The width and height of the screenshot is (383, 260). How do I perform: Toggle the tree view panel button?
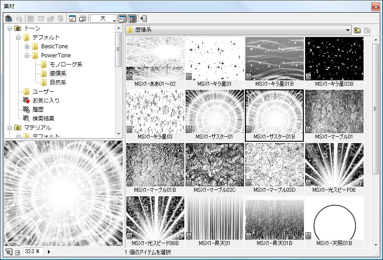point(122,19)
